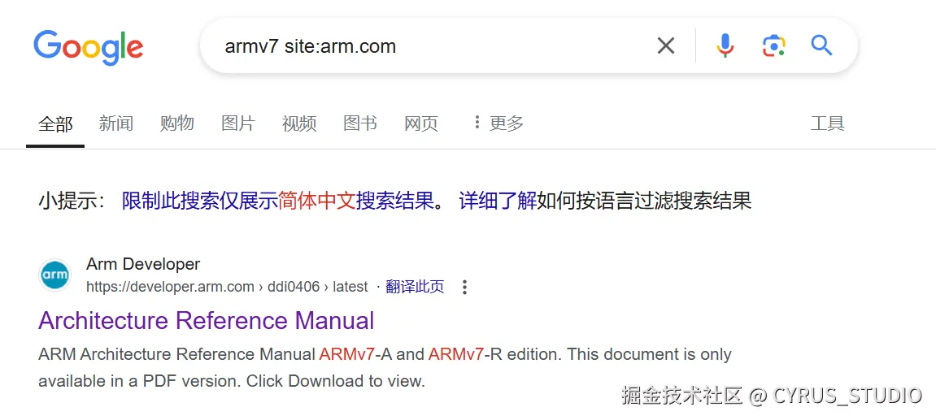Screen dimensions: 936x420
Task: Clear the search box with the X icon
Action: 665,45
